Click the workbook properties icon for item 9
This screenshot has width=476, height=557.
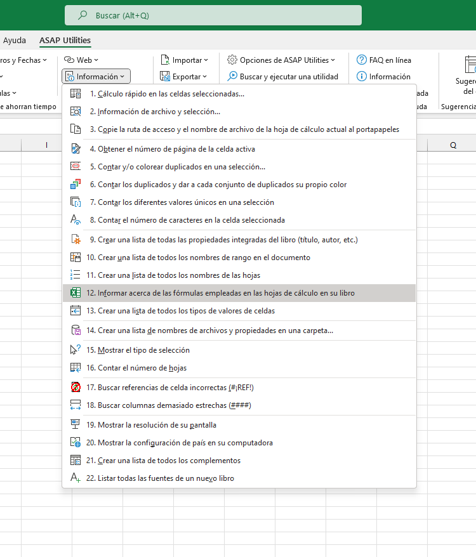[76, 240]
